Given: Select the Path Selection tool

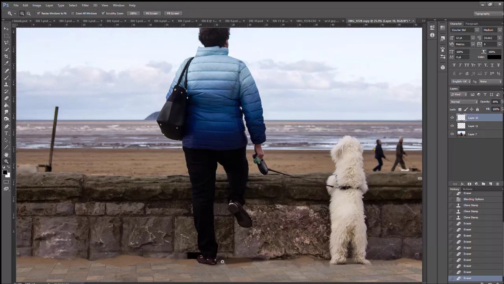Looking at the screenshot, I should (6, 140).
